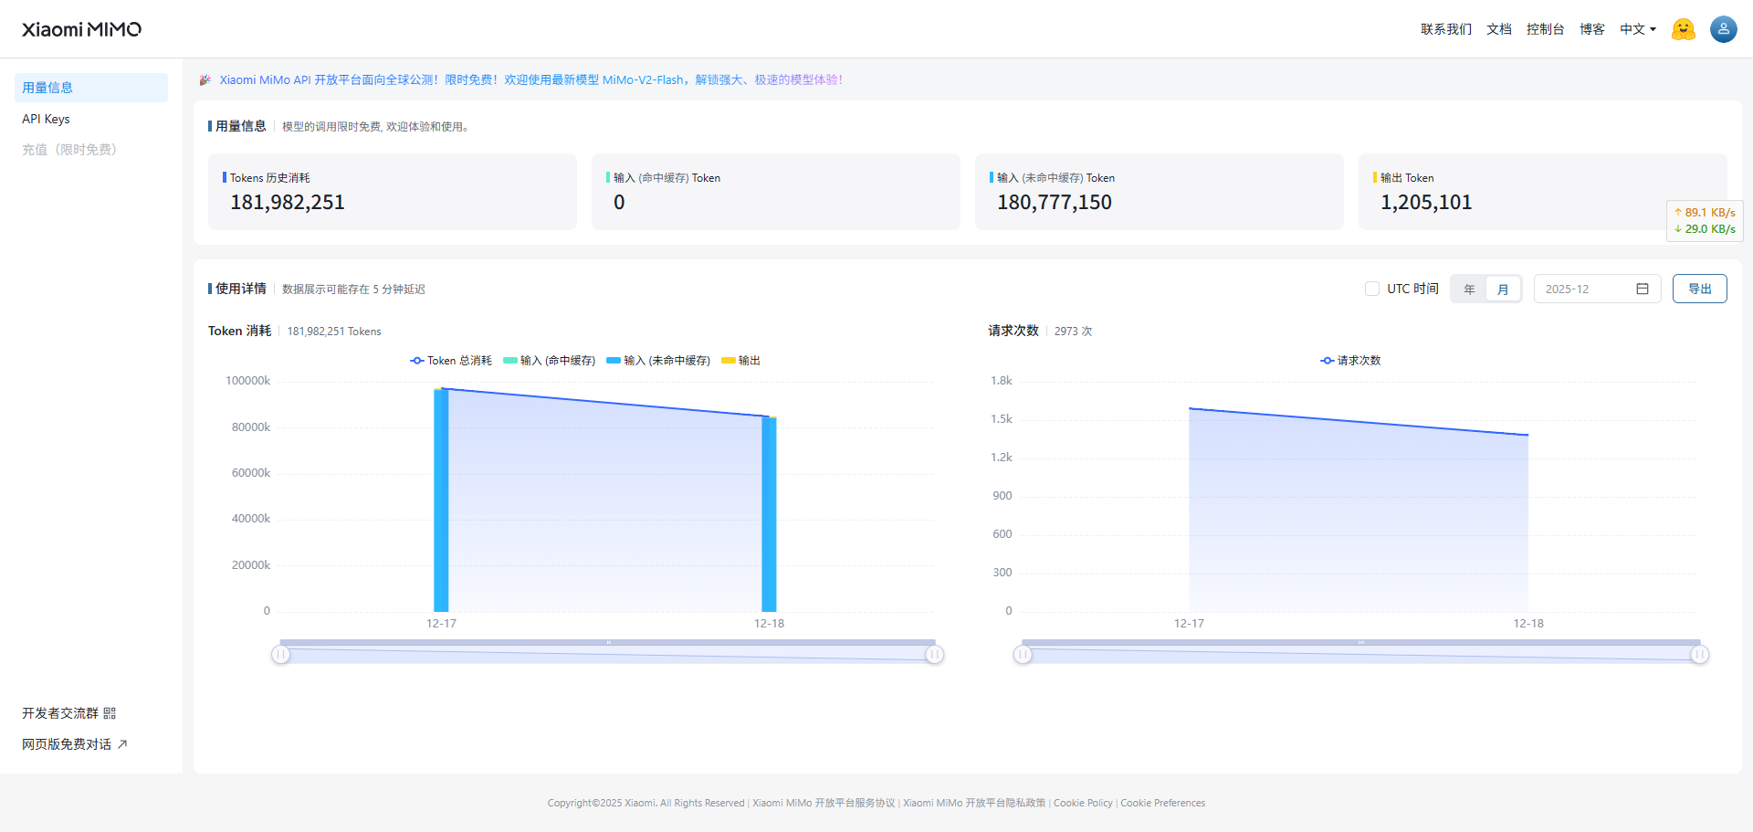1753x832 pixels.
Task: Open API Keys in the sidebar
Action: pos(47,119)
